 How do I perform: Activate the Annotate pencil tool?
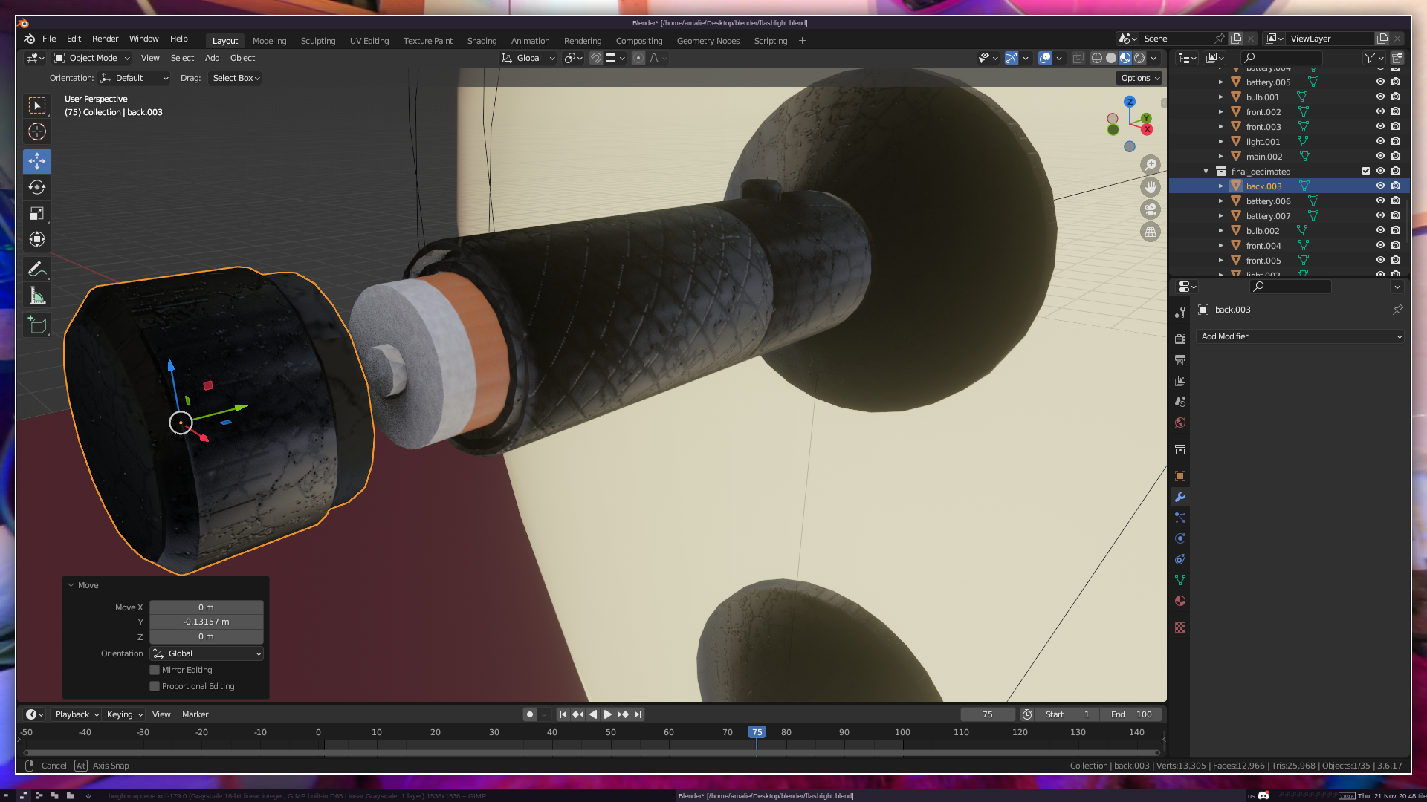click(x=37, y=269)
